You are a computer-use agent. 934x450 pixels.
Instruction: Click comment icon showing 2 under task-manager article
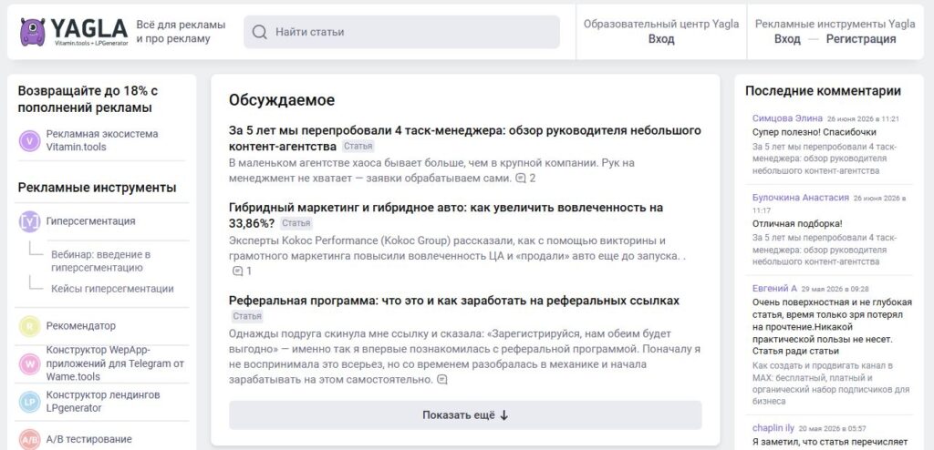pyautogui.click(x=521, y=178)
